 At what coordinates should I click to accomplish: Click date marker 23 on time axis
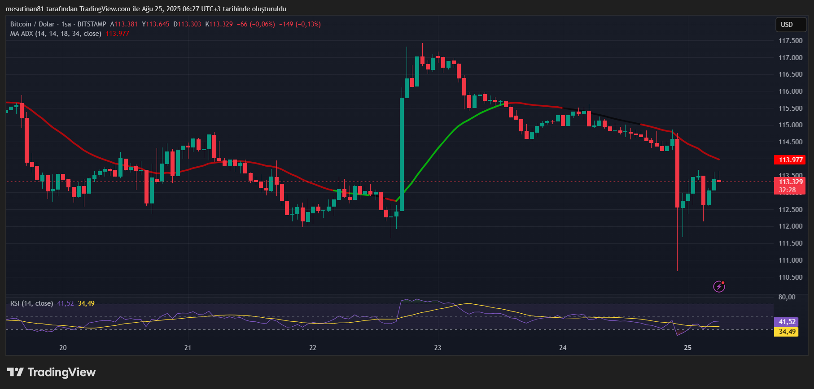point(438,348)
